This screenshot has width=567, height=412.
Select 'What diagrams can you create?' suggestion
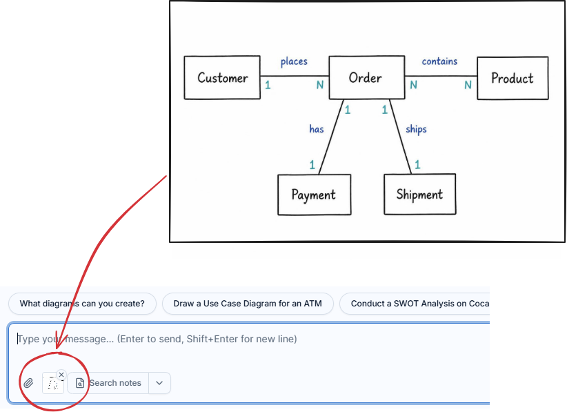pos(82,304)
